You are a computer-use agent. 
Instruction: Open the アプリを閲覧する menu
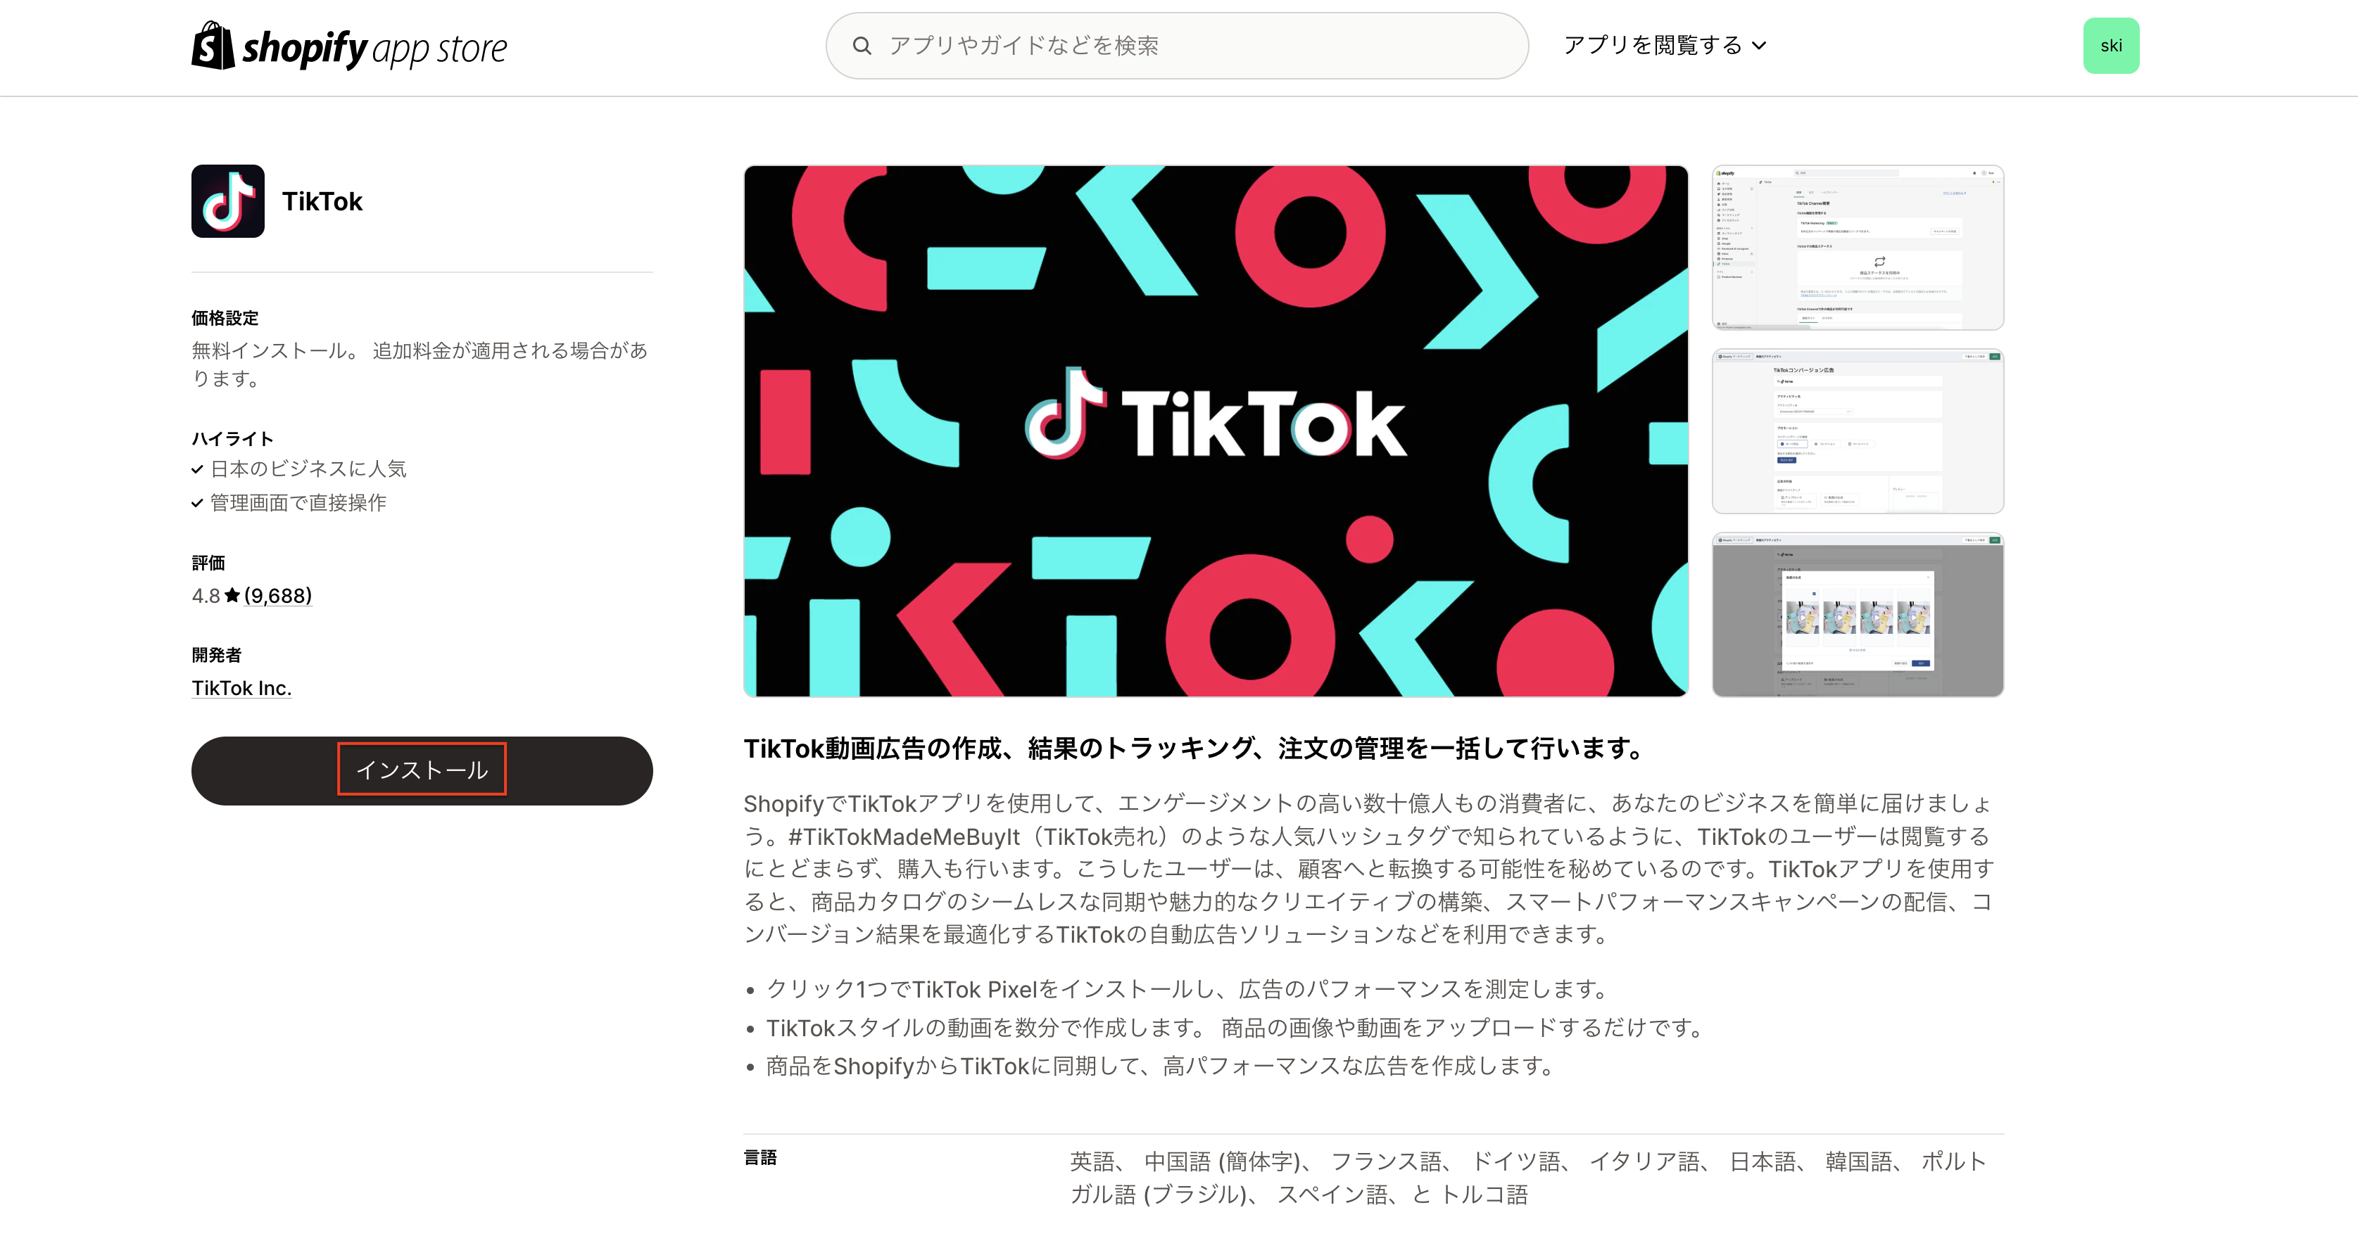click(x=1664, y=46)
